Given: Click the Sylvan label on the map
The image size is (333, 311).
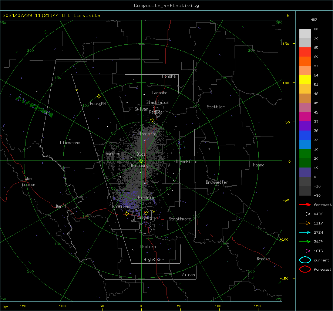Looking at the screenshot, I should [141, 109].
